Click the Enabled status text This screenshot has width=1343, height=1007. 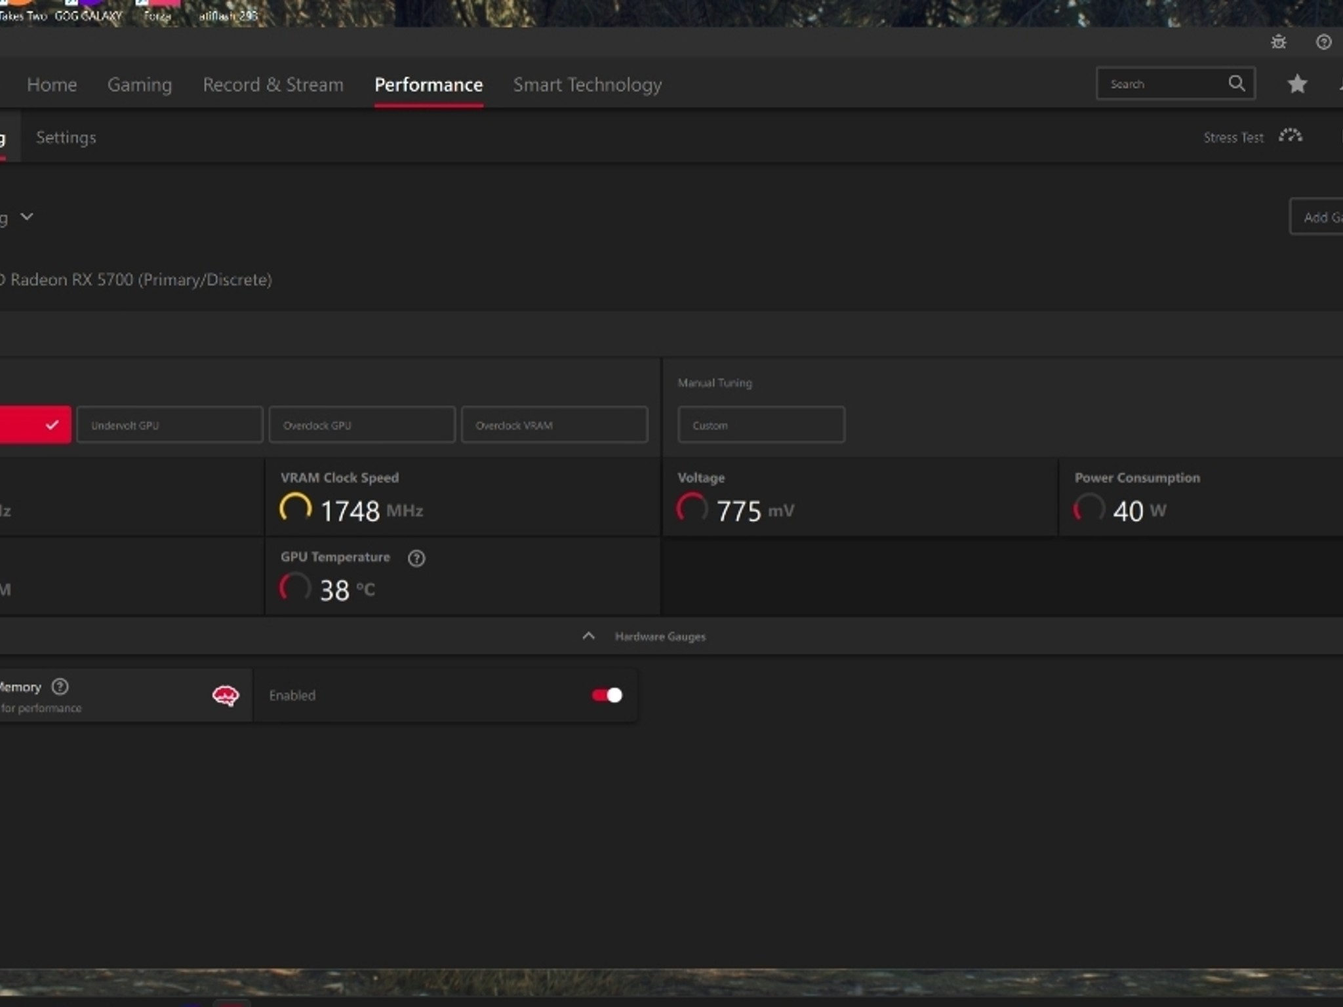pos(292,695)
